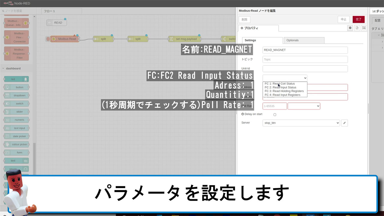The image size is (384, 216).
Task: Enable Delay on start checkbox
Action: click(x=275, y=115)
